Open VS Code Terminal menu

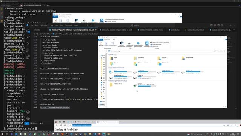(x=69, y=25)
